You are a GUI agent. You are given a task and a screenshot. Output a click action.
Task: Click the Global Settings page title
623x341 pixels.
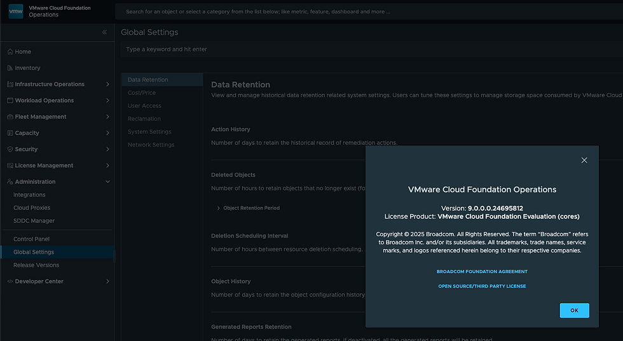149,32
